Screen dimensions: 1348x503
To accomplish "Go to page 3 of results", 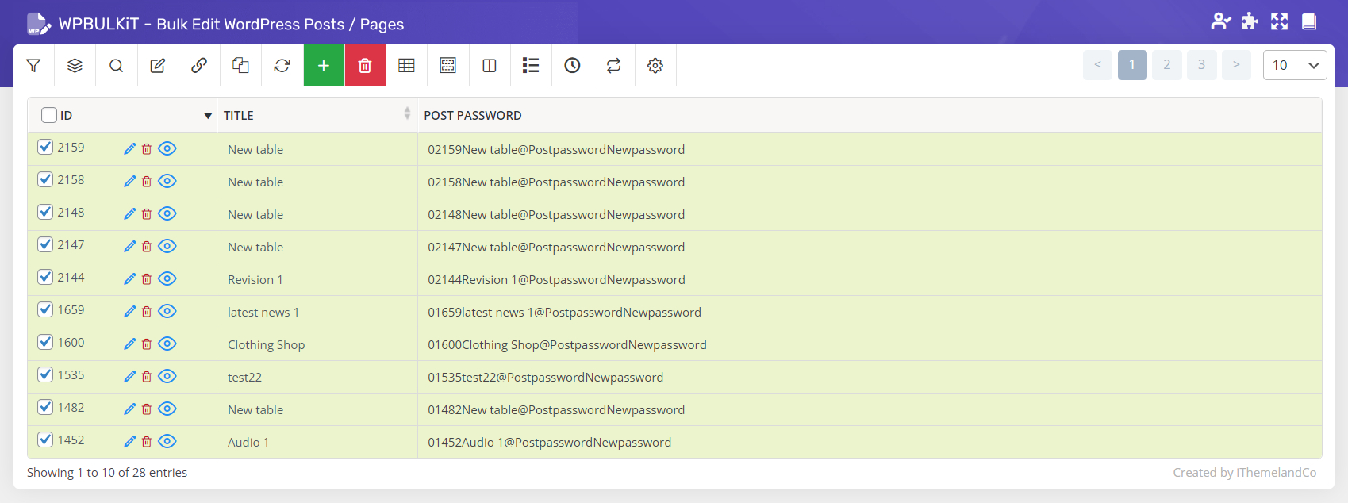I will pyautogui.click(x=1201, y=65).
